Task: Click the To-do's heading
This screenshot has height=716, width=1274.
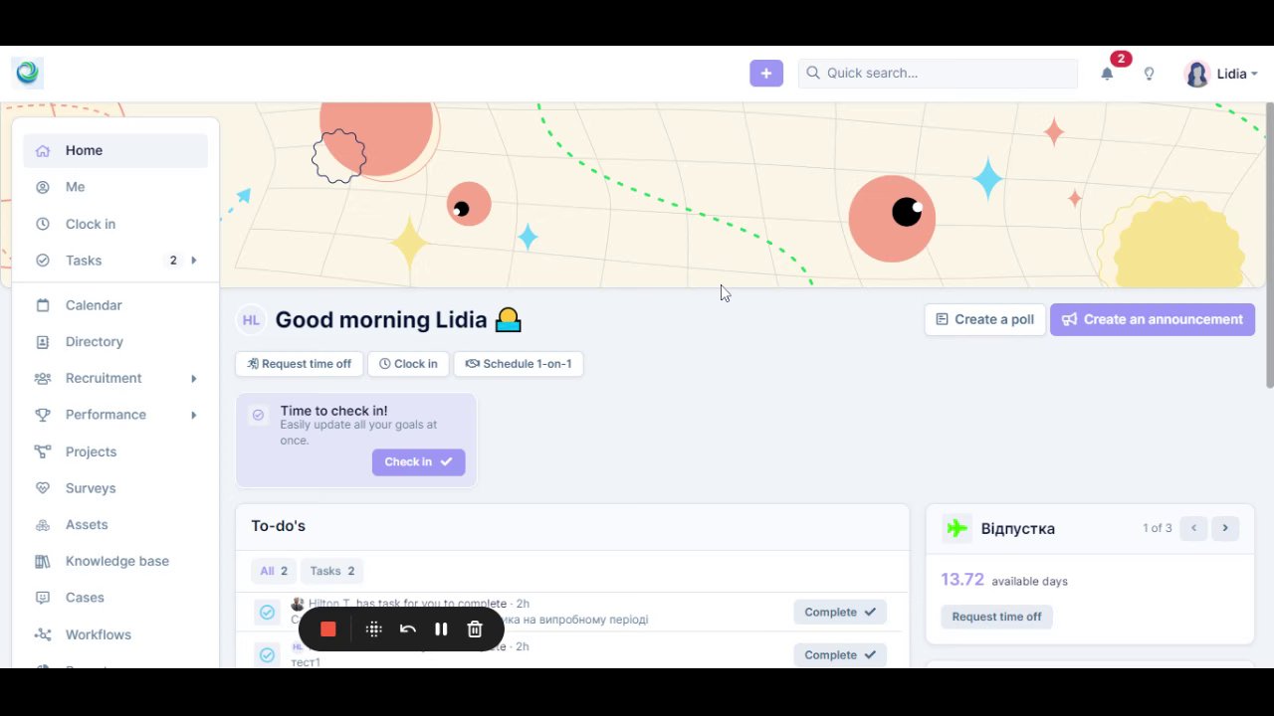Action: coord(278,526)
